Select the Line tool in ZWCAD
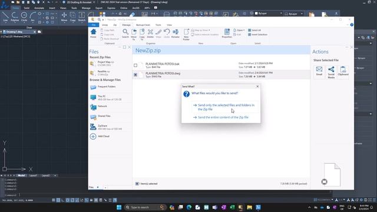This screenshot has height=212, width=377. point(5,17)
